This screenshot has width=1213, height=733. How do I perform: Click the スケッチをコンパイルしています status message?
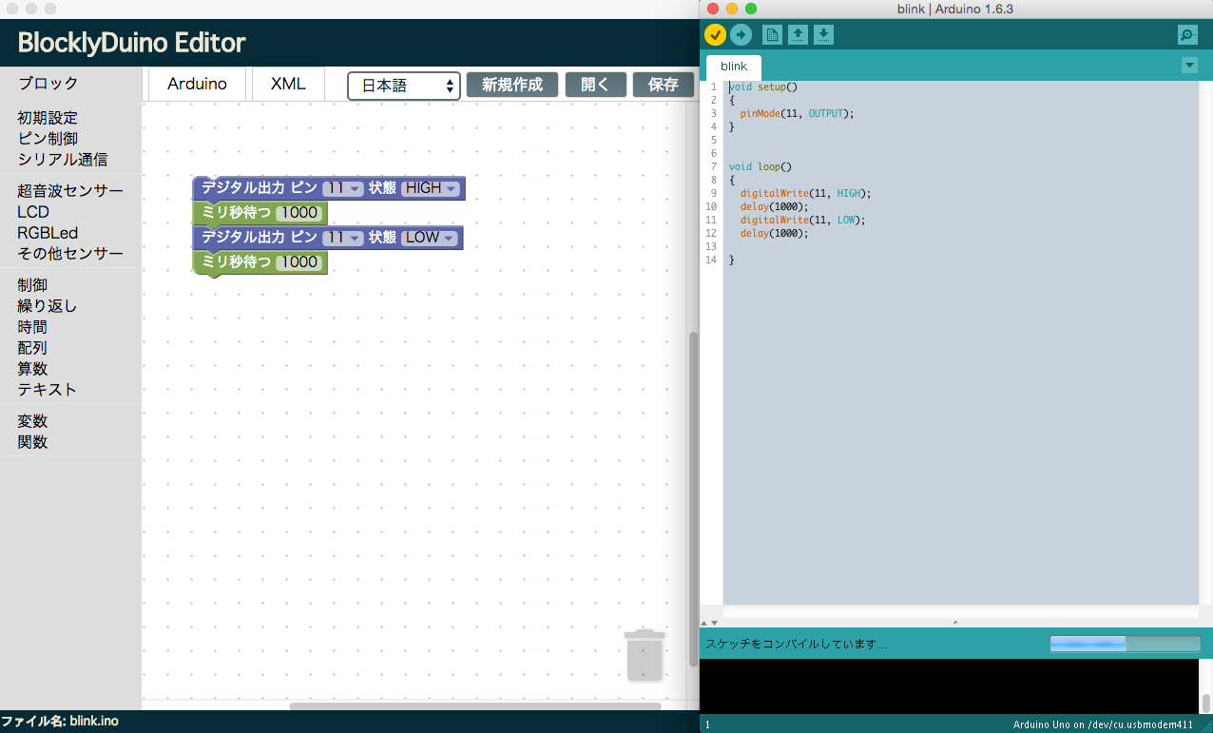pyautogui.click(x=797, y=645)
